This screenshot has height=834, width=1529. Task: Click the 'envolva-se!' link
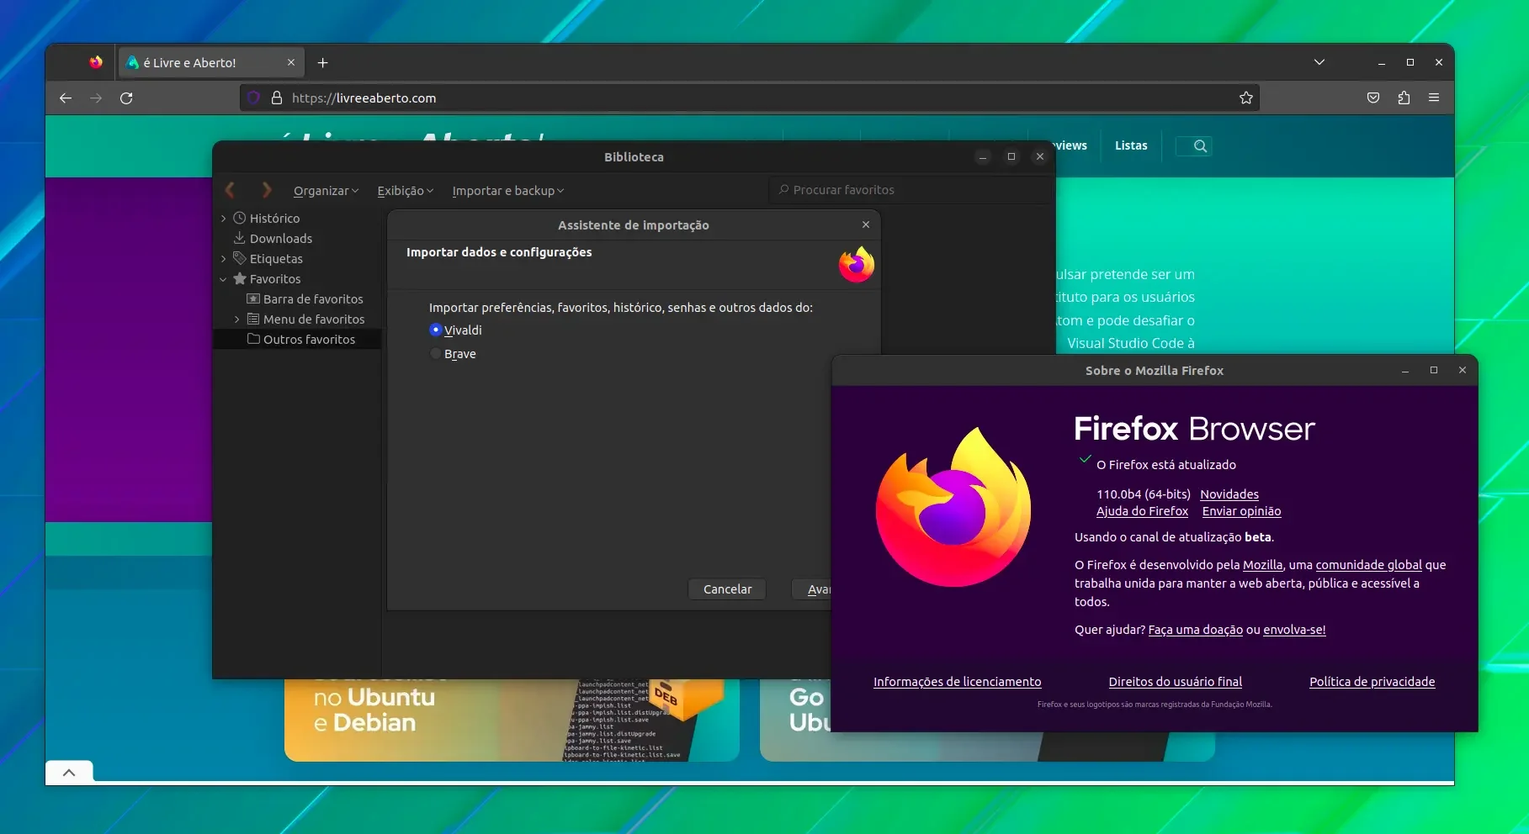coord(1294,630)
